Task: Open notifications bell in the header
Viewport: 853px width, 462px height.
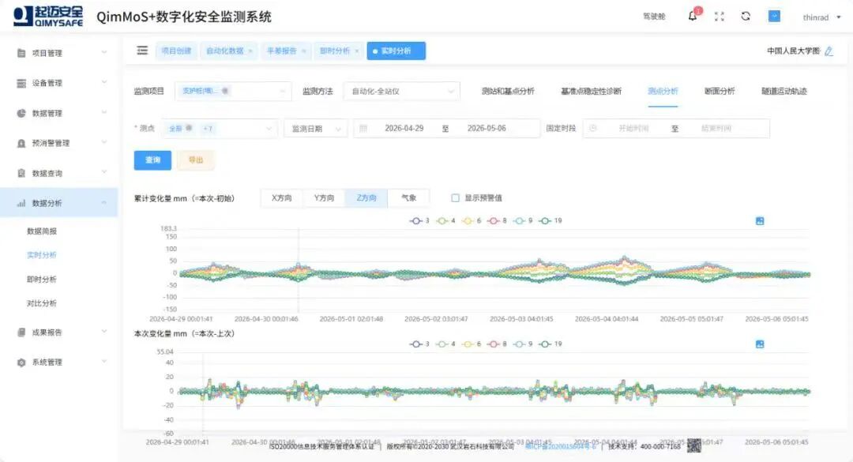Action: (693, 17)
